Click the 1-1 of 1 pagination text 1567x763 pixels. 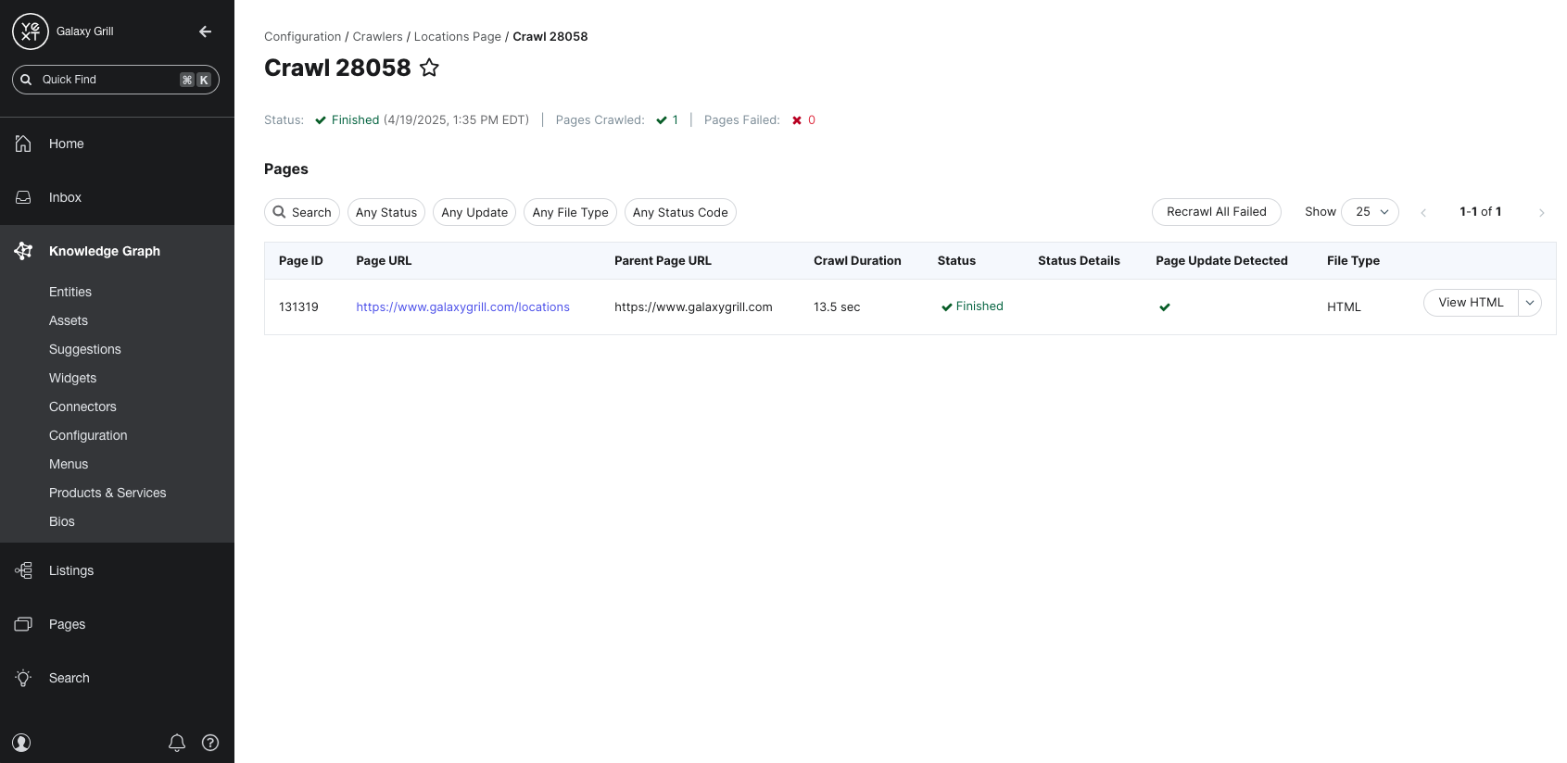1481,212
